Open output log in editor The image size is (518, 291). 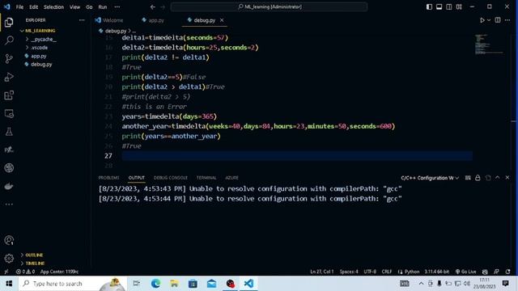point(488,178)
